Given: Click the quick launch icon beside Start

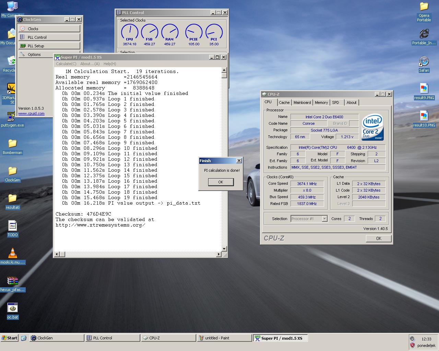Looking at the screenshot, I should (x=24, y=338).
